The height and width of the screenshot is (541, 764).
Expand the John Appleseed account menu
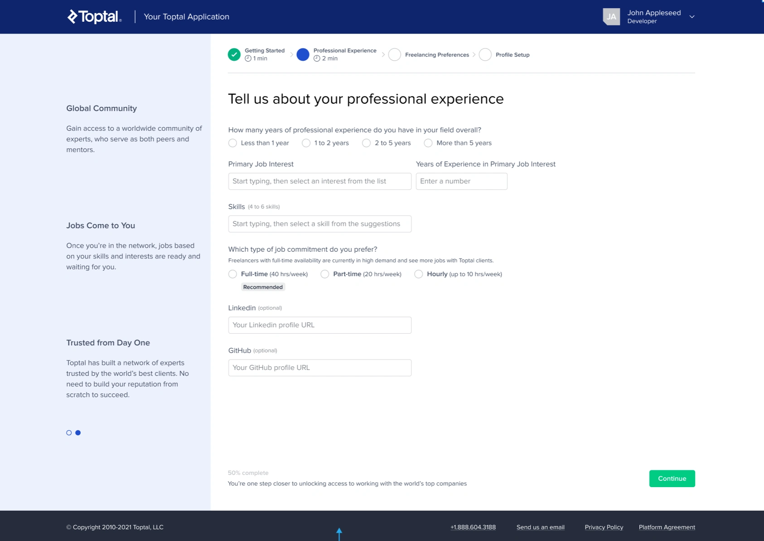(692, 17)
